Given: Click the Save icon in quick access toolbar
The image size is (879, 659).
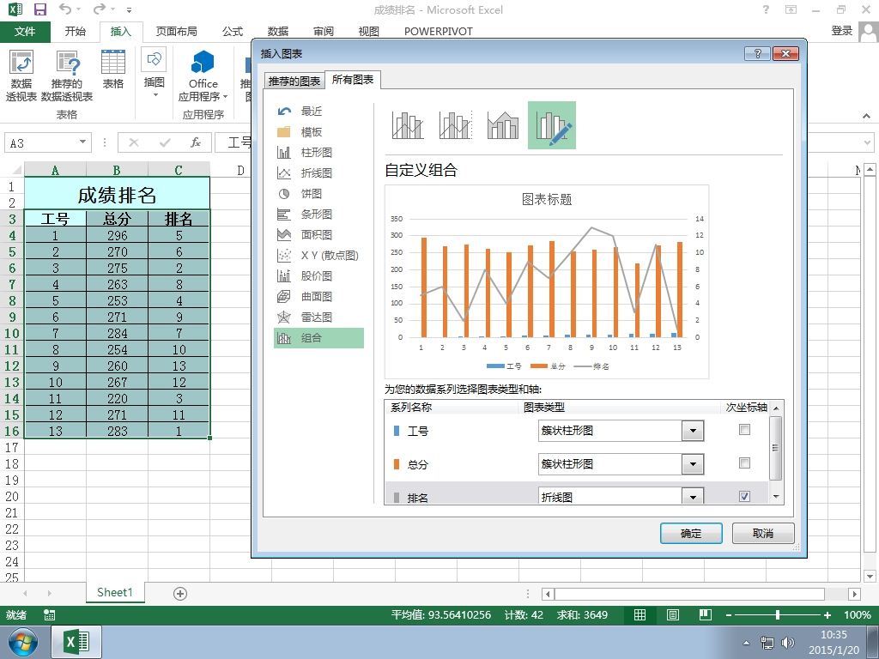Looking at the screenshot, I should (40, 9).
